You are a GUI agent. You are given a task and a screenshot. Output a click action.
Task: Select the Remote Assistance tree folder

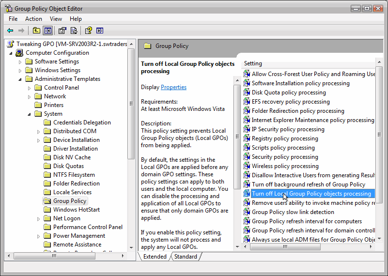point(77,245)
